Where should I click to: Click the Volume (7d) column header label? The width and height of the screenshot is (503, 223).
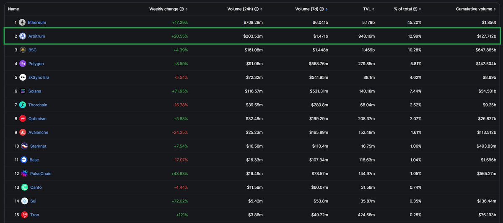307,9
